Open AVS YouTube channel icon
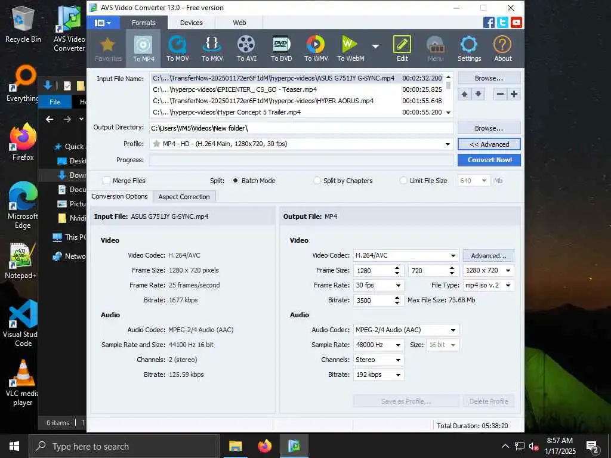 point(516,22)
